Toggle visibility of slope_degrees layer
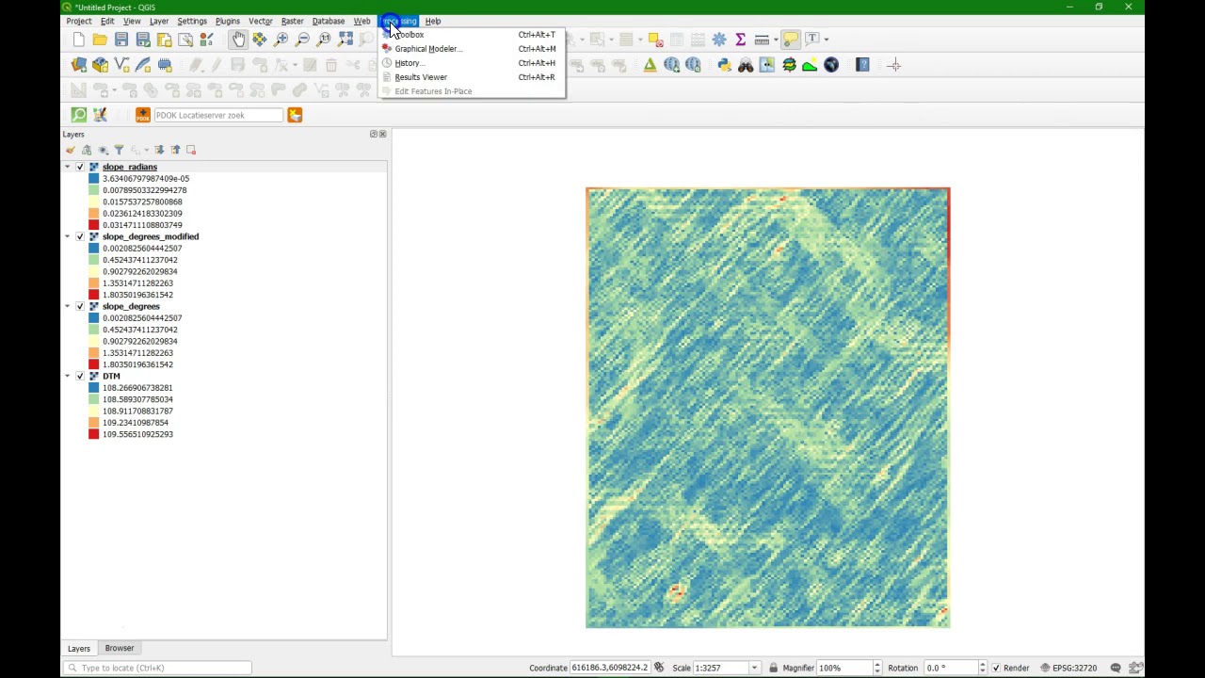This screenshot has height=678, width=1205. [80, 306]
